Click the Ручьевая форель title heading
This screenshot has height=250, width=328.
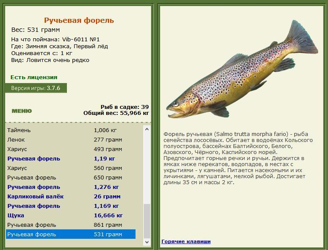tap(79, 20)
